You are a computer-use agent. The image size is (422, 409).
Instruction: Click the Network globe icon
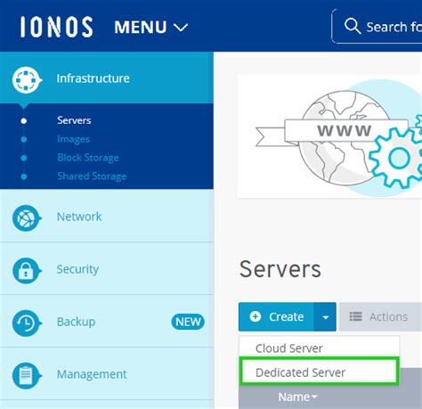pyautogui.click(x=27, y=218)
